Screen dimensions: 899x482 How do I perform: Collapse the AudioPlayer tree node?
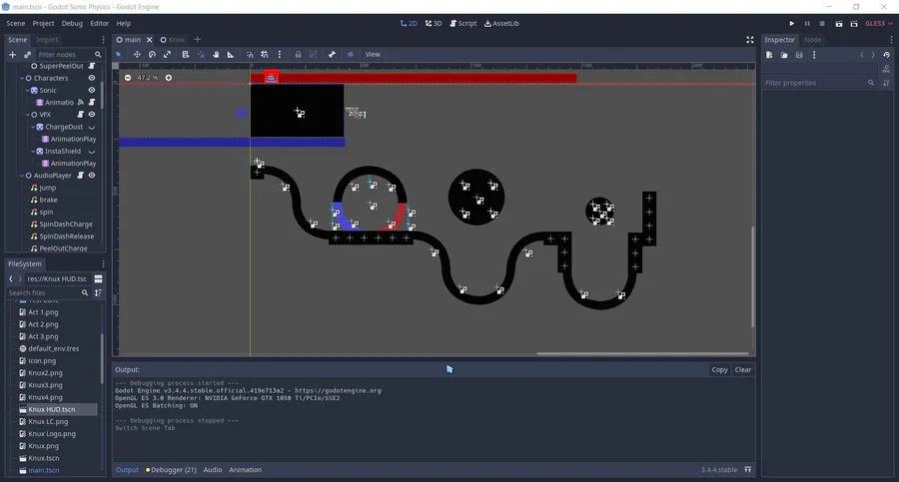pyautogui.click(x=22, y=176)
